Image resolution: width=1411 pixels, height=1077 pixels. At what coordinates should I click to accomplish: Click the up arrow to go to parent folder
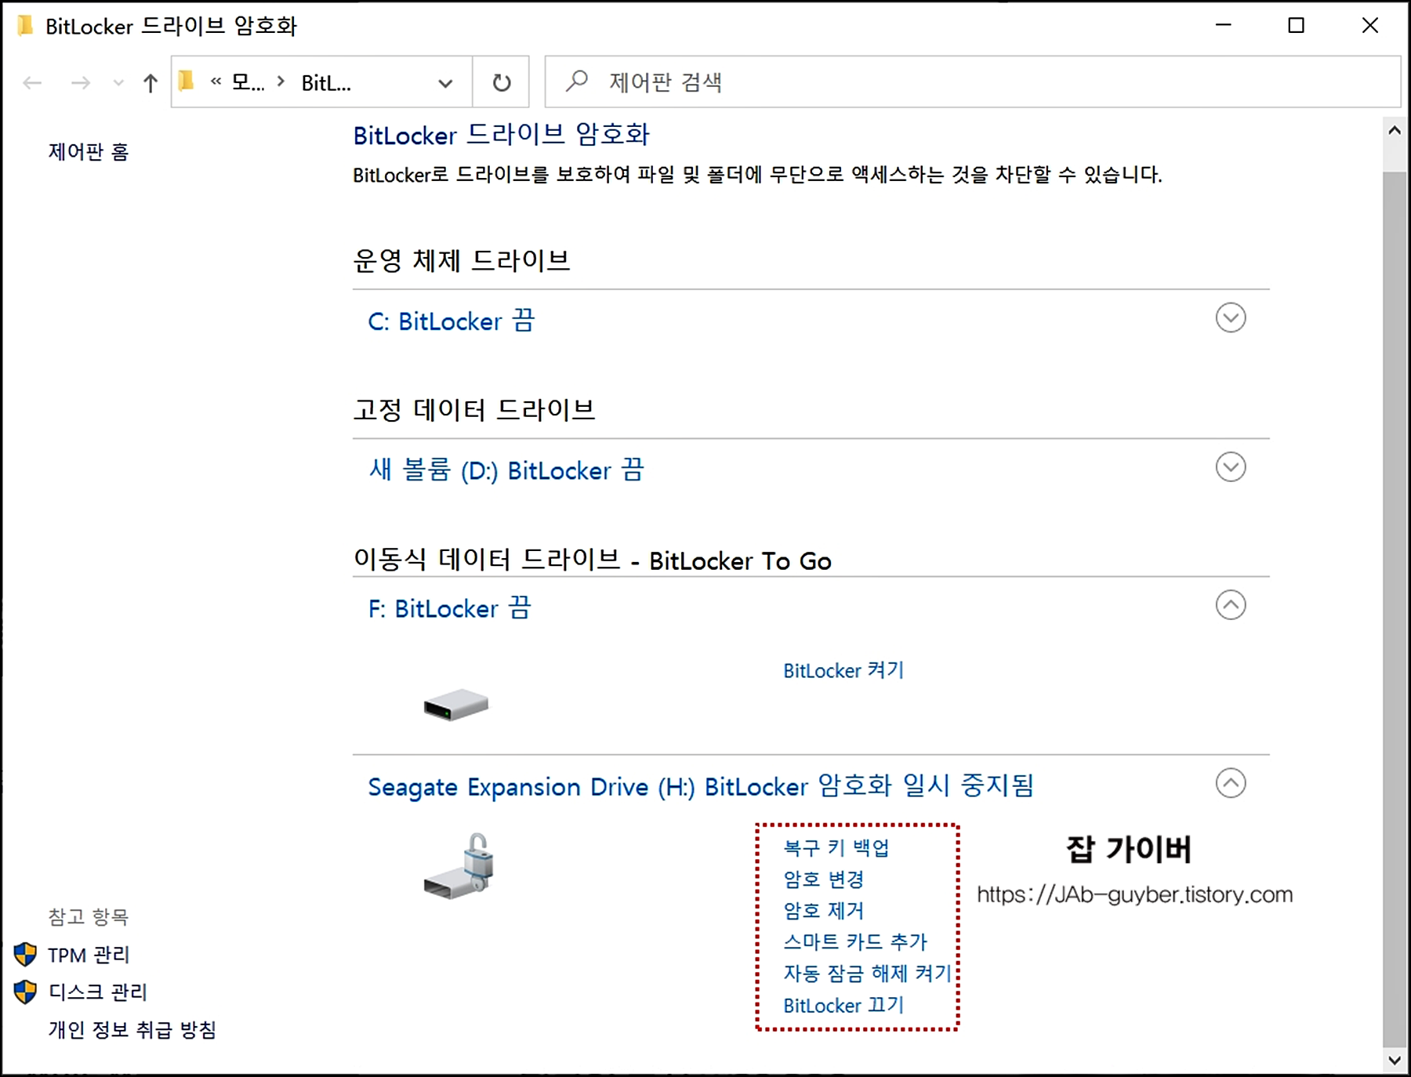pos(149,82)
